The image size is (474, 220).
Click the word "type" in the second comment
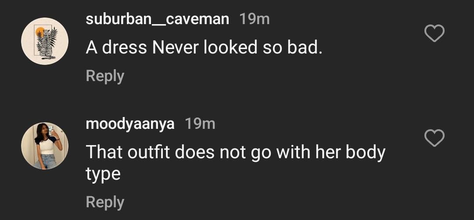click(x=103, y=174)
